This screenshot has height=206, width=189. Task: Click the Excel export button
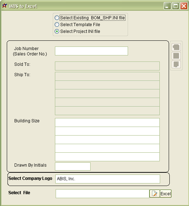[x=166, y=193]
